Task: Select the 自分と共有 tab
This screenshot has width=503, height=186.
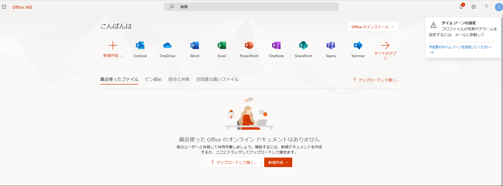Action: pyautogui.click(x=179, y=79)
